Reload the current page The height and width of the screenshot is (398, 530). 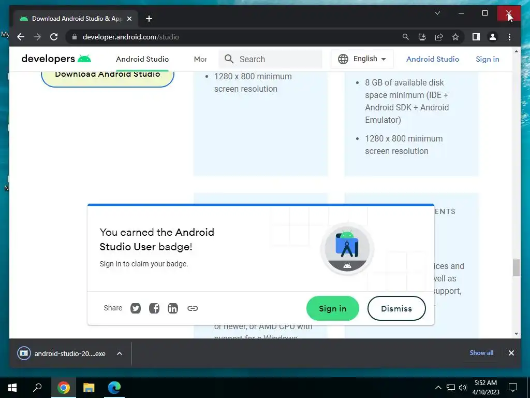tap(54, 37)
